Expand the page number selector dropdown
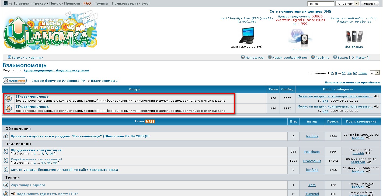Image resolution: width=383 pixels, height=196 pixels. point(375,73)
